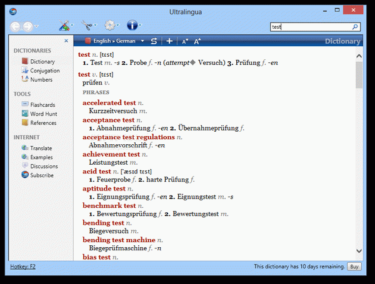Open Conjugation in the sidebar

(45, 71)
